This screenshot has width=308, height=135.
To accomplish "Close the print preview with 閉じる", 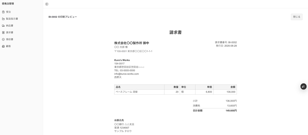I will tap(297, 17).
